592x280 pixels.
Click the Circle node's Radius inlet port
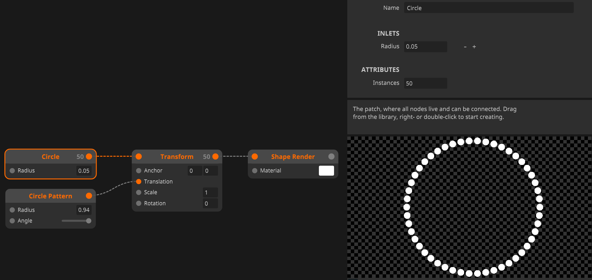coord(12,171)
